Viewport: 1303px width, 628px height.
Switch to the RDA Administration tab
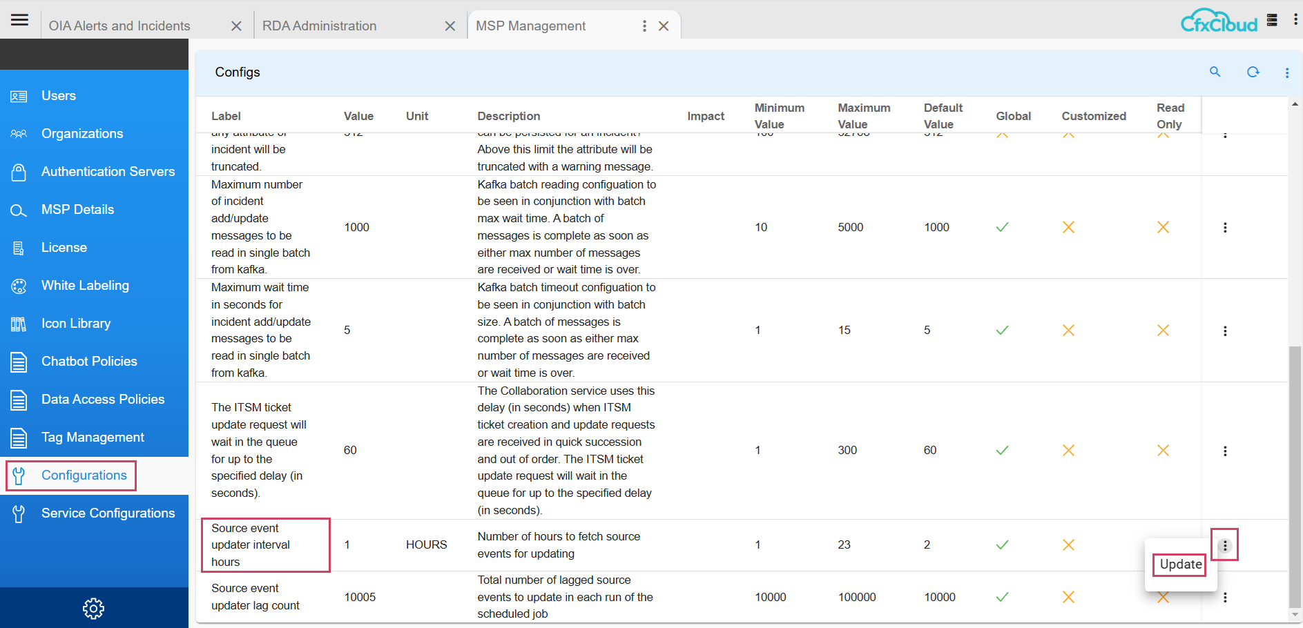[x=319, y=26]
